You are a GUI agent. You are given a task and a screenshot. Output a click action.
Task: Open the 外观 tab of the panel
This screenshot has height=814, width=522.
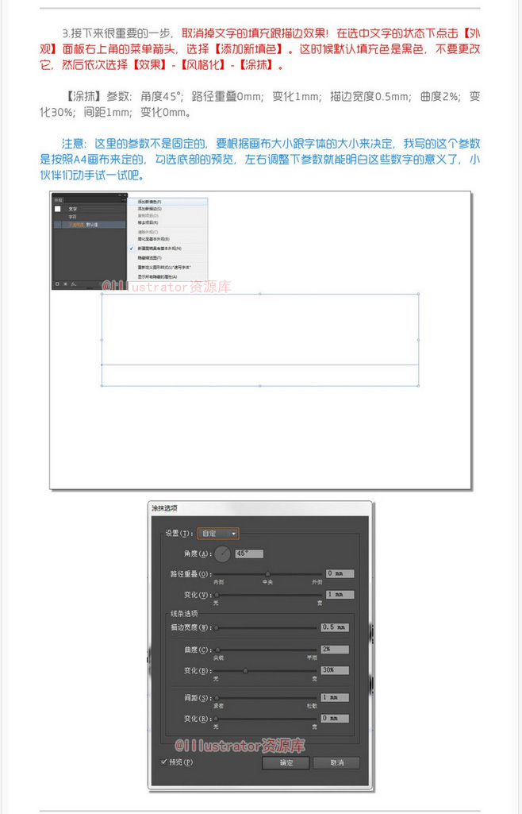[x=58, y=200]
